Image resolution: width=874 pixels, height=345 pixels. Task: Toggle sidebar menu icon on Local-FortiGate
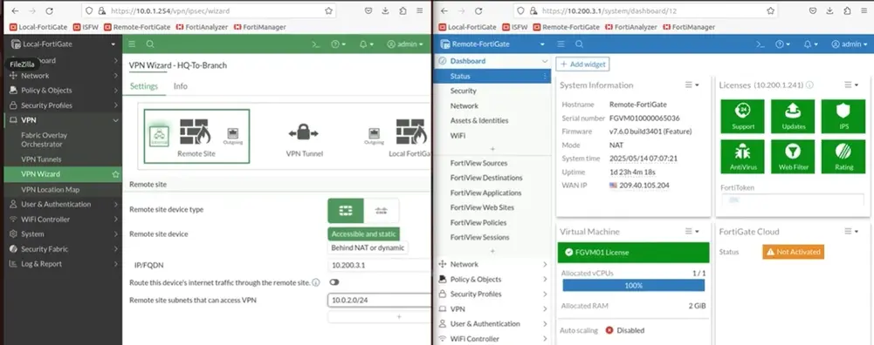pyautogui.click(x=132, y=44)
